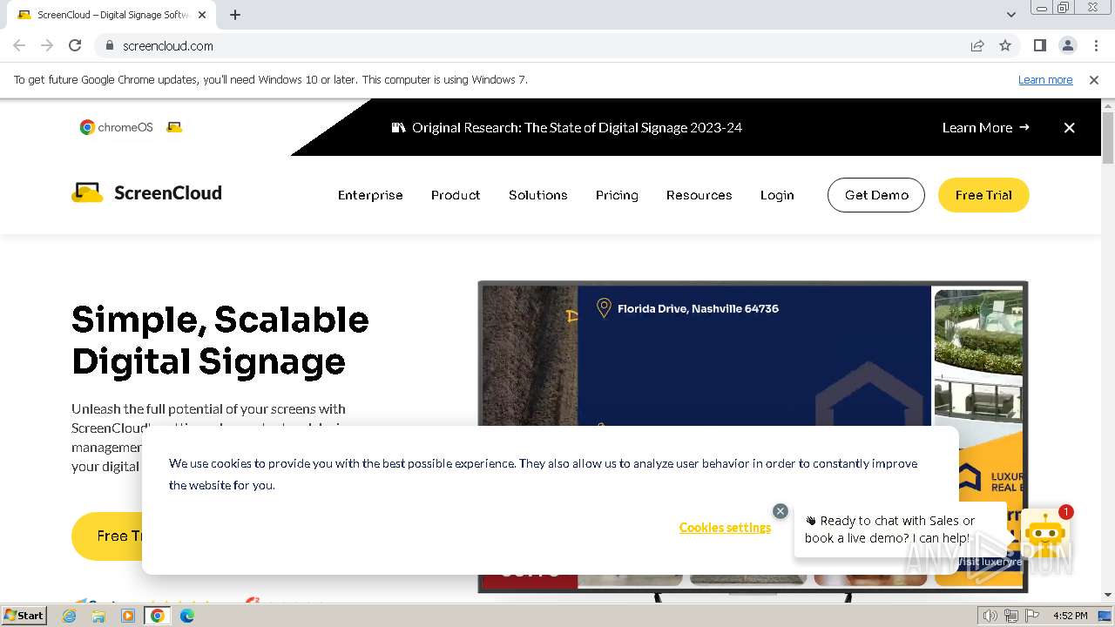Open the system tray volume icon
The image size is (1115, 627).
pyautogui.click(x=990, y=616)
